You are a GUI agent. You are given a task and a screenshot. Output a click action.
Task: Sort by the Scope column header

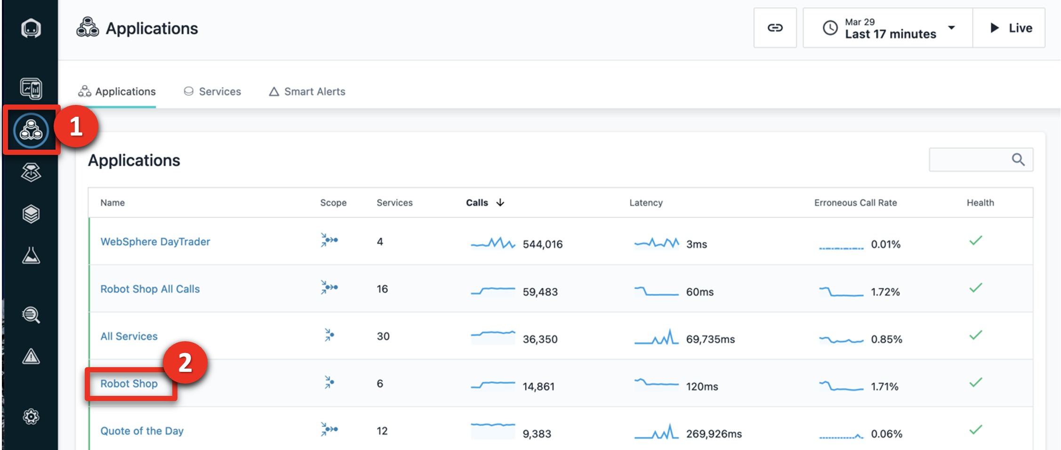click(333, 202)
